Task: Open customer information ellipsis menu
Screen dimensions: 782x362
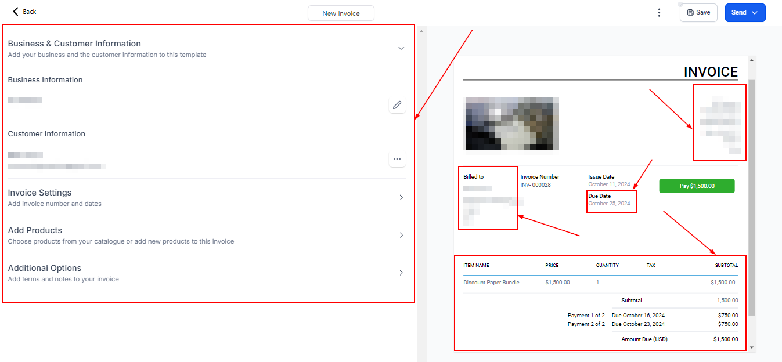Action: [x=397, y=159]
